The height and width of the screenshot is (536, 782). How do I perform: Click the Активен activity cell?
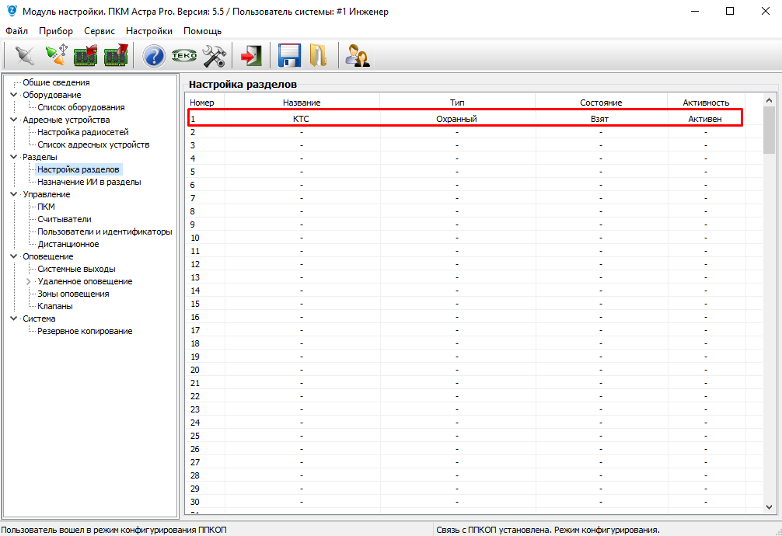point(705,119)
